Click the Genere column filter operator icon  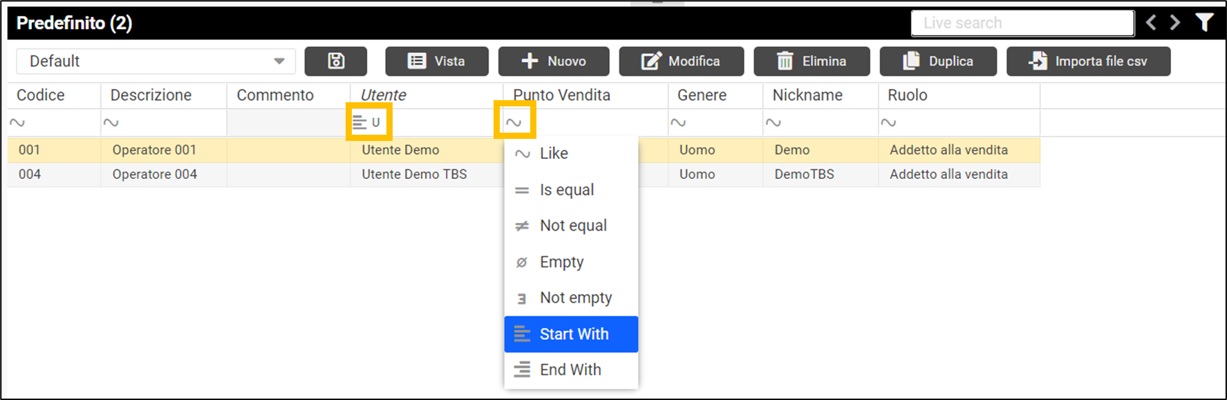click(x=678, y=122)
